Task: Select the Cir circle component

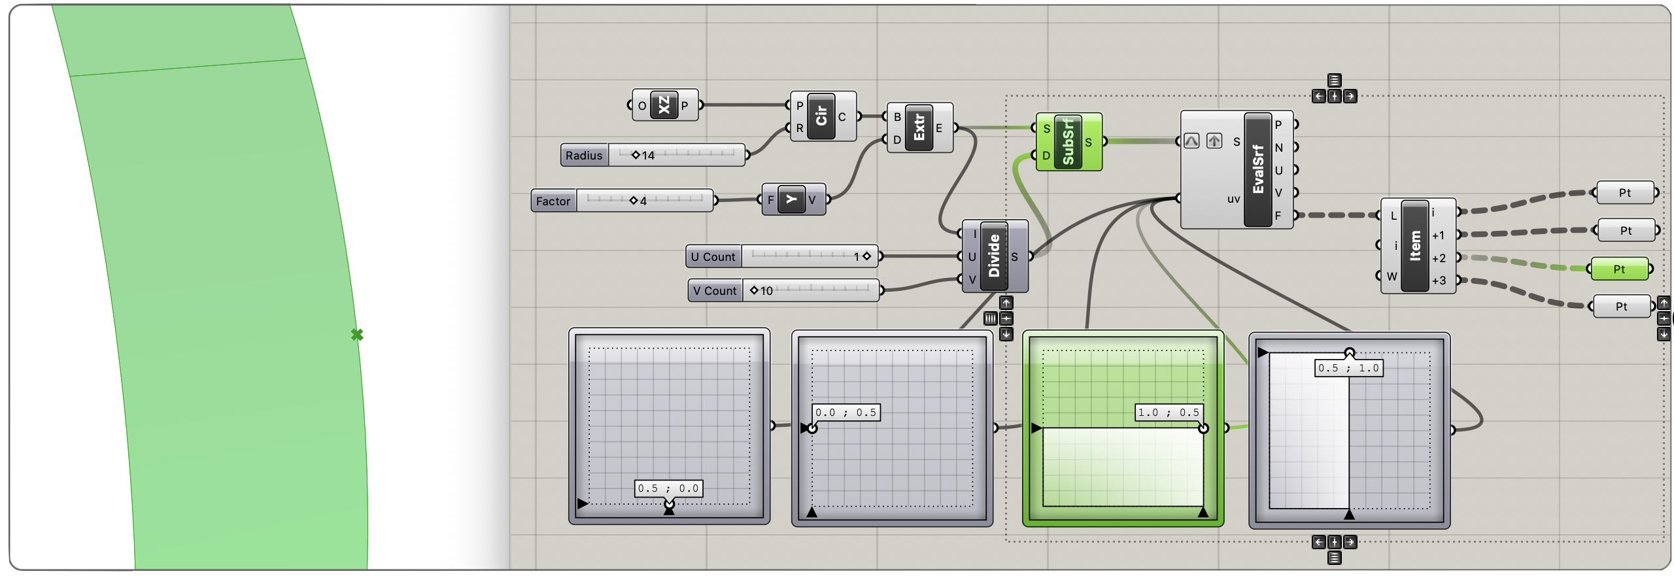Action: coord(821,116)
